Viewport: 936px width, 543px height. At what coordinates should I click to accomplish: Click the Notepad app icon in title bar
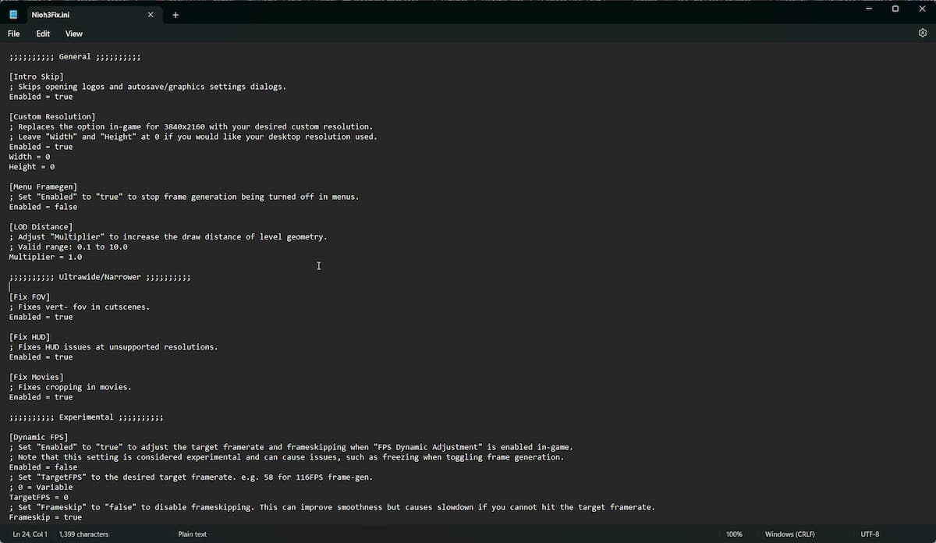tap(13, 15)
